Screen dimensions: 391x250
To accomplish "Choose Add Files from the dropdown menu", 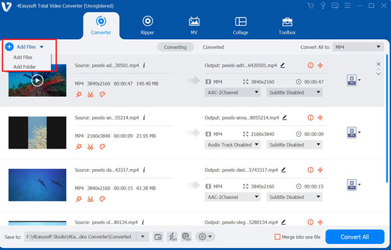I will click(x=23, y=58).
